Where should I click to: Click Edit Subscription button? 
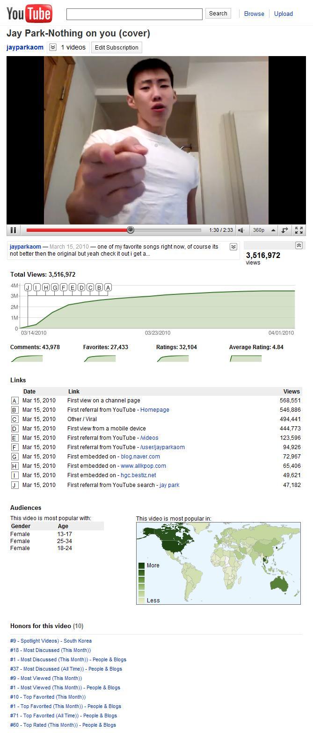tap(116, 47)
